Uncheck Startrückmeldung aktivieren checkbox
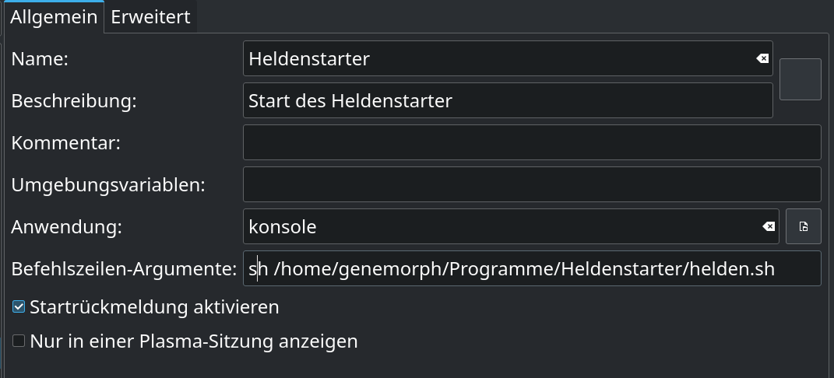834x378 pixels. tap(19, 307)
